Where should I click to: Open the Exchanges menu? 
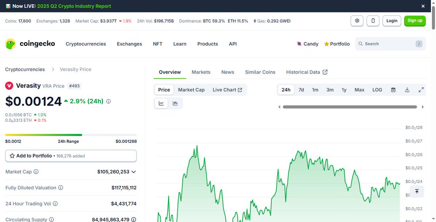coord(129,44)
